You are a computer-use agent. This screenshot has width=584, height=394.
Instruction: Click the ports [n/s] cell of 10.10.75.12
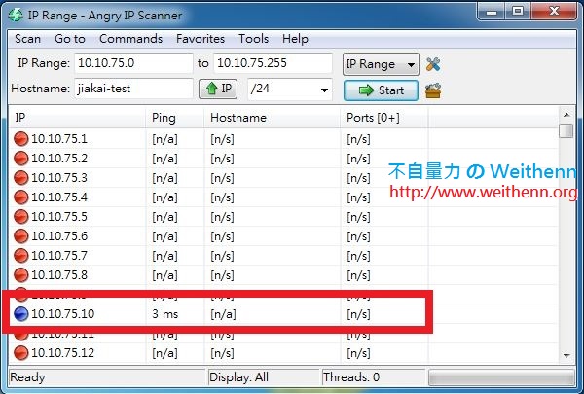358,353
